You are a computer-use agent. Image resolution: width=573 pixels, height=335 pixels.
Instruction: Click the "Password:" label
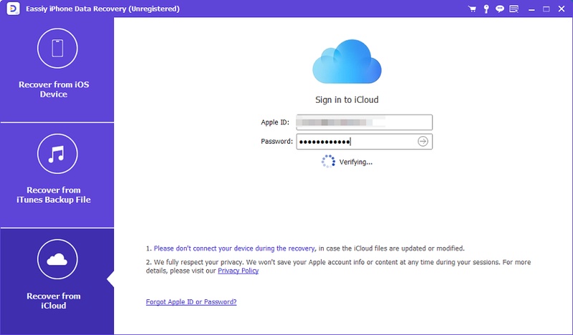pos(276,141)
